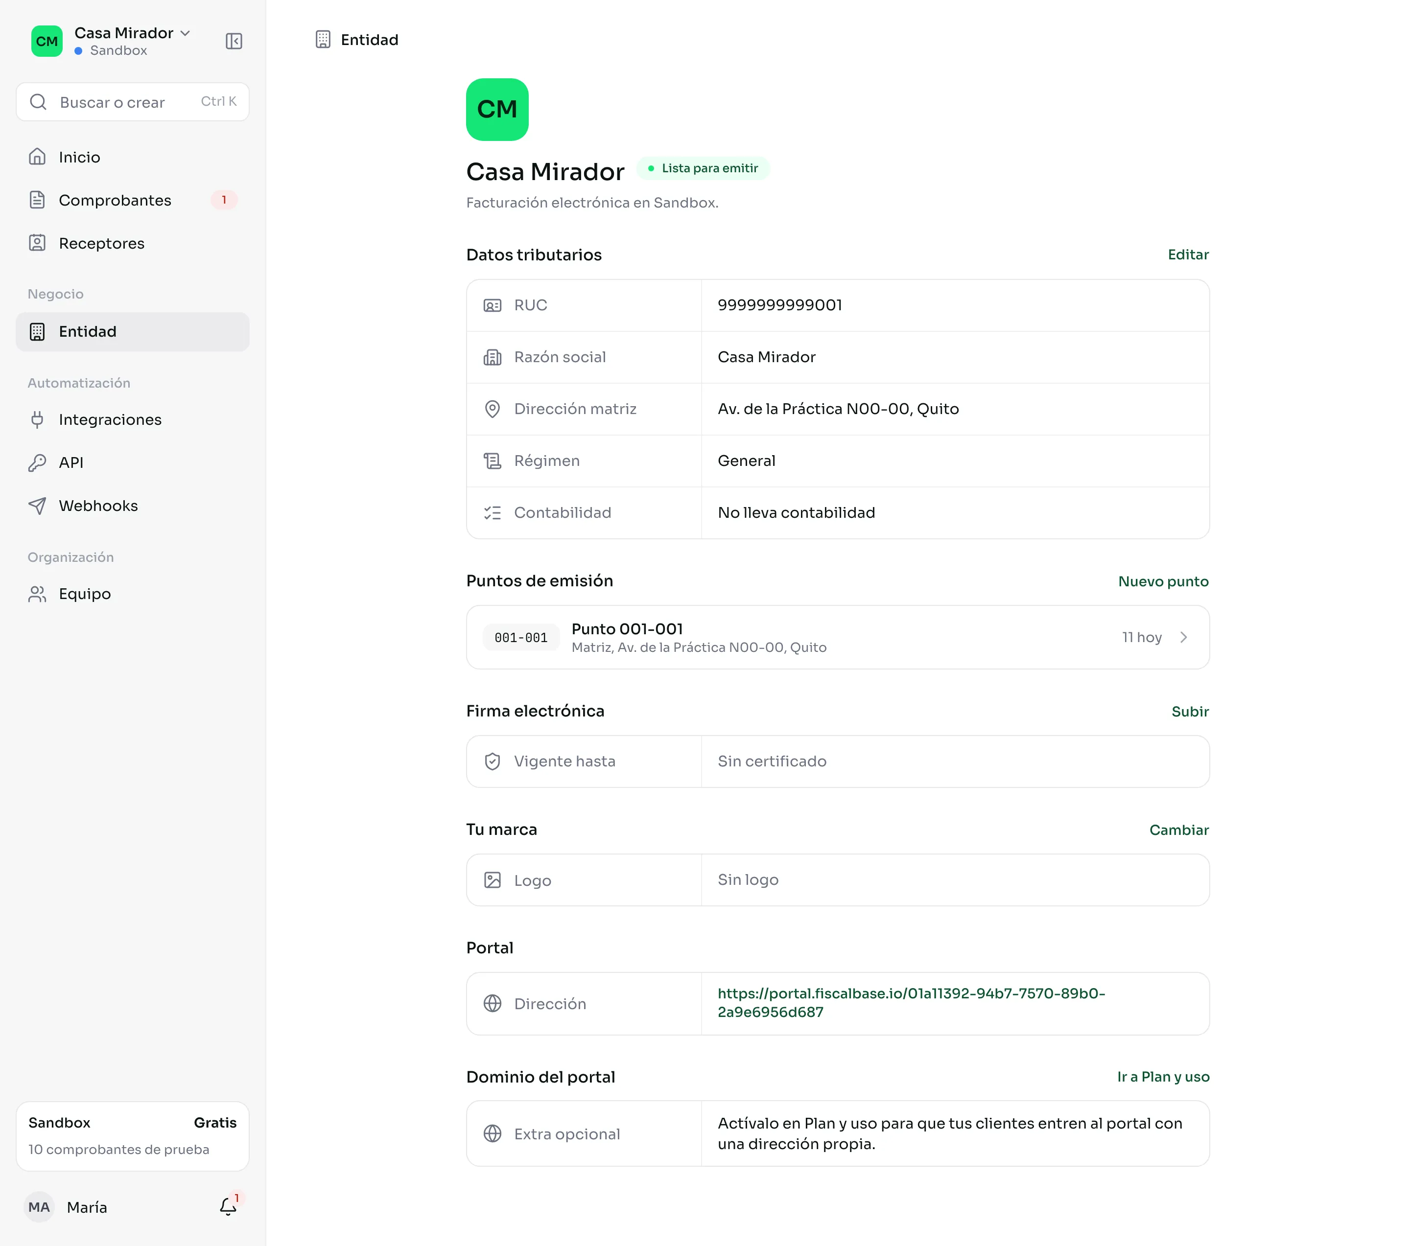
Task: Focus the Buscar o crear search field
Action: (133, 102)
